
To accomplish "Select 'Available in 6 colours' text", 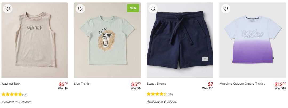I will (x=162, y=102).
